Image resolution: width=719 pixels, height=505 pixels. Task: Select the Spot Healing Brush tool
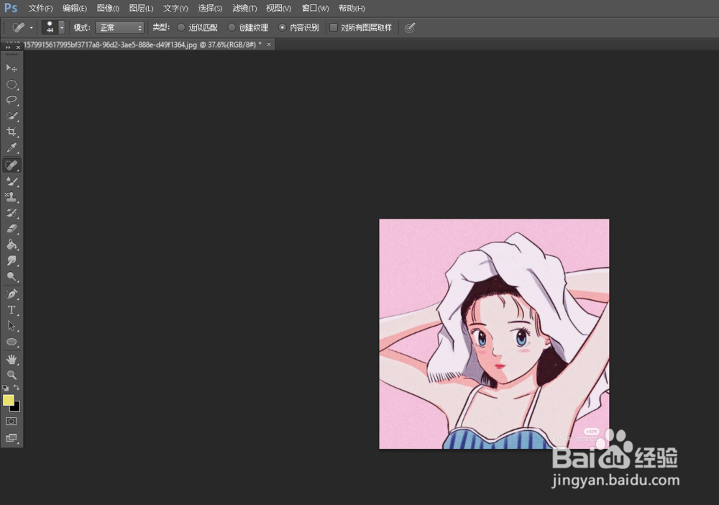pos(12,165)
